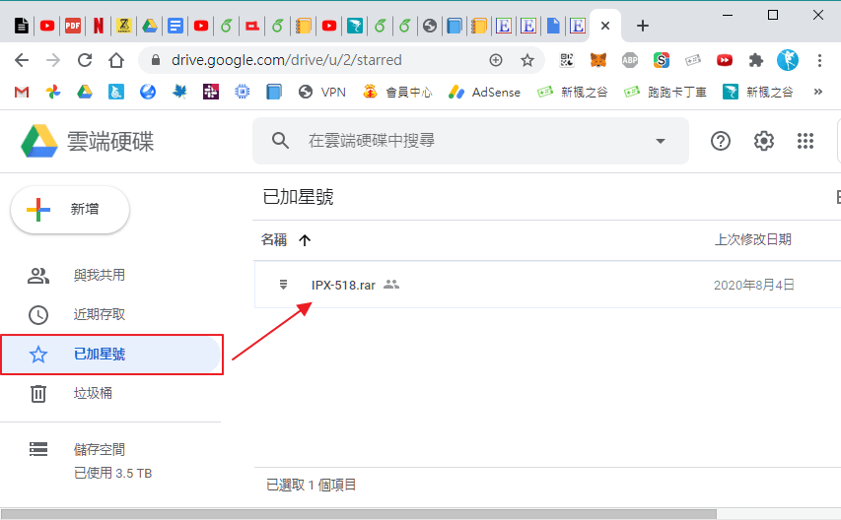Image resolution: width=841 pixels, height=520 pixels.
Task: Go to the browser home page
Action: pos(116,60)
